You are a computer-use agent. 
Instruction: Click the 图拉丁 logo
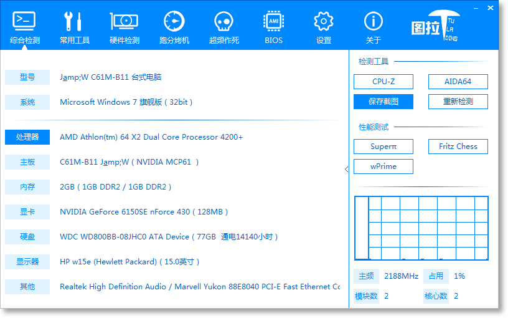[435, 26]
